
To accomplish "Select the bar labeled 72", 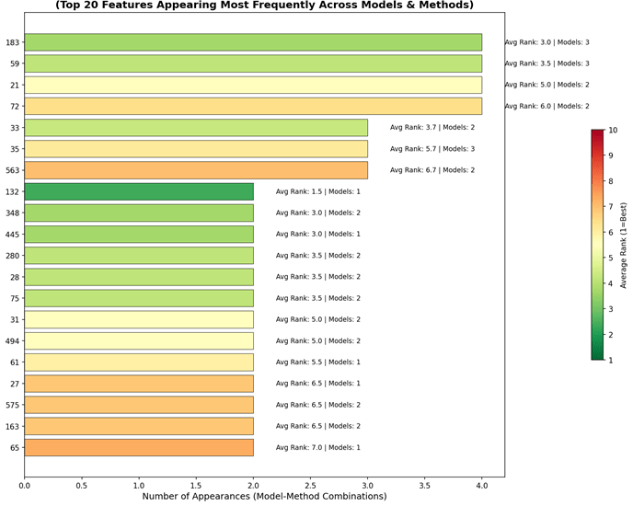I will click(253, 106).
